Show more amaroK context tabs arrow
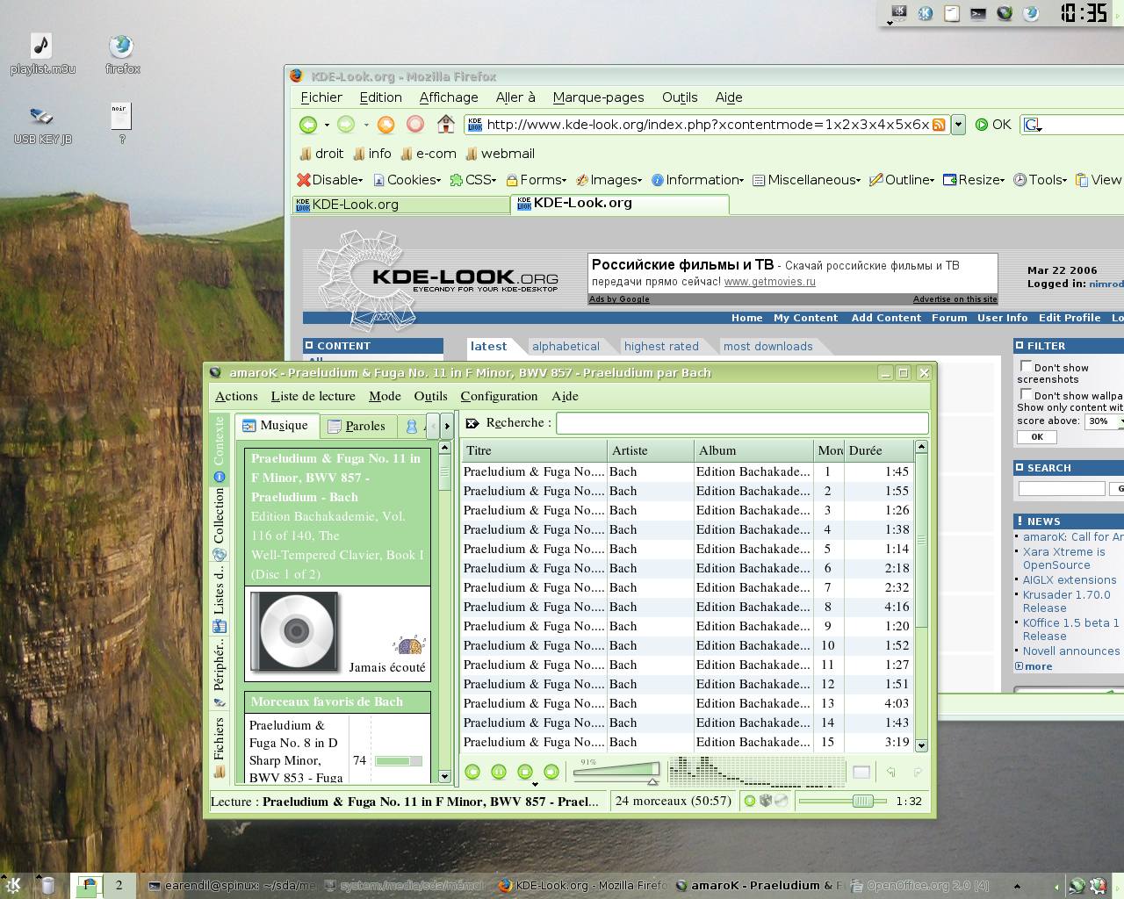The image size is (1124, 899). 447,426
